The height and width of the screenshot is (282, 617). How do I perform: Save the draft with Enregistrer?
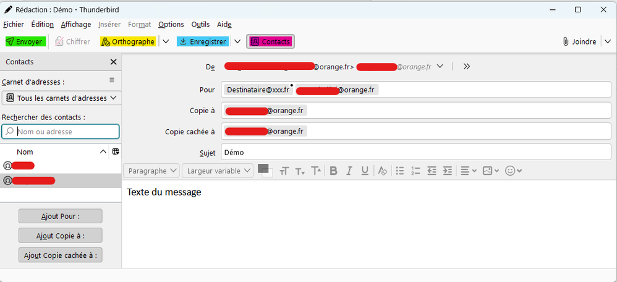(203, 42)
